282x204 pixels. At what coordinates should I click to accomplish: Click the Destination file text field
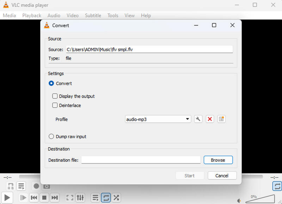point(141,160)
